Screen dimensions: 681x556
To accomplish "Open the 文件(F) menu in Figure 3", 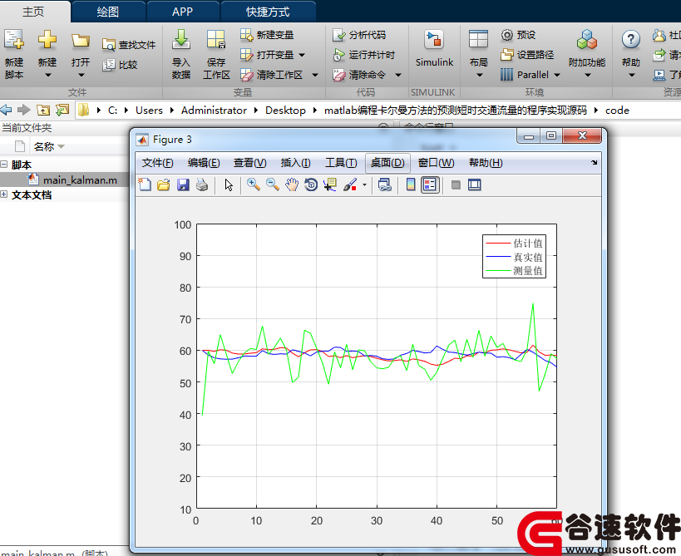I will (158, 163).
